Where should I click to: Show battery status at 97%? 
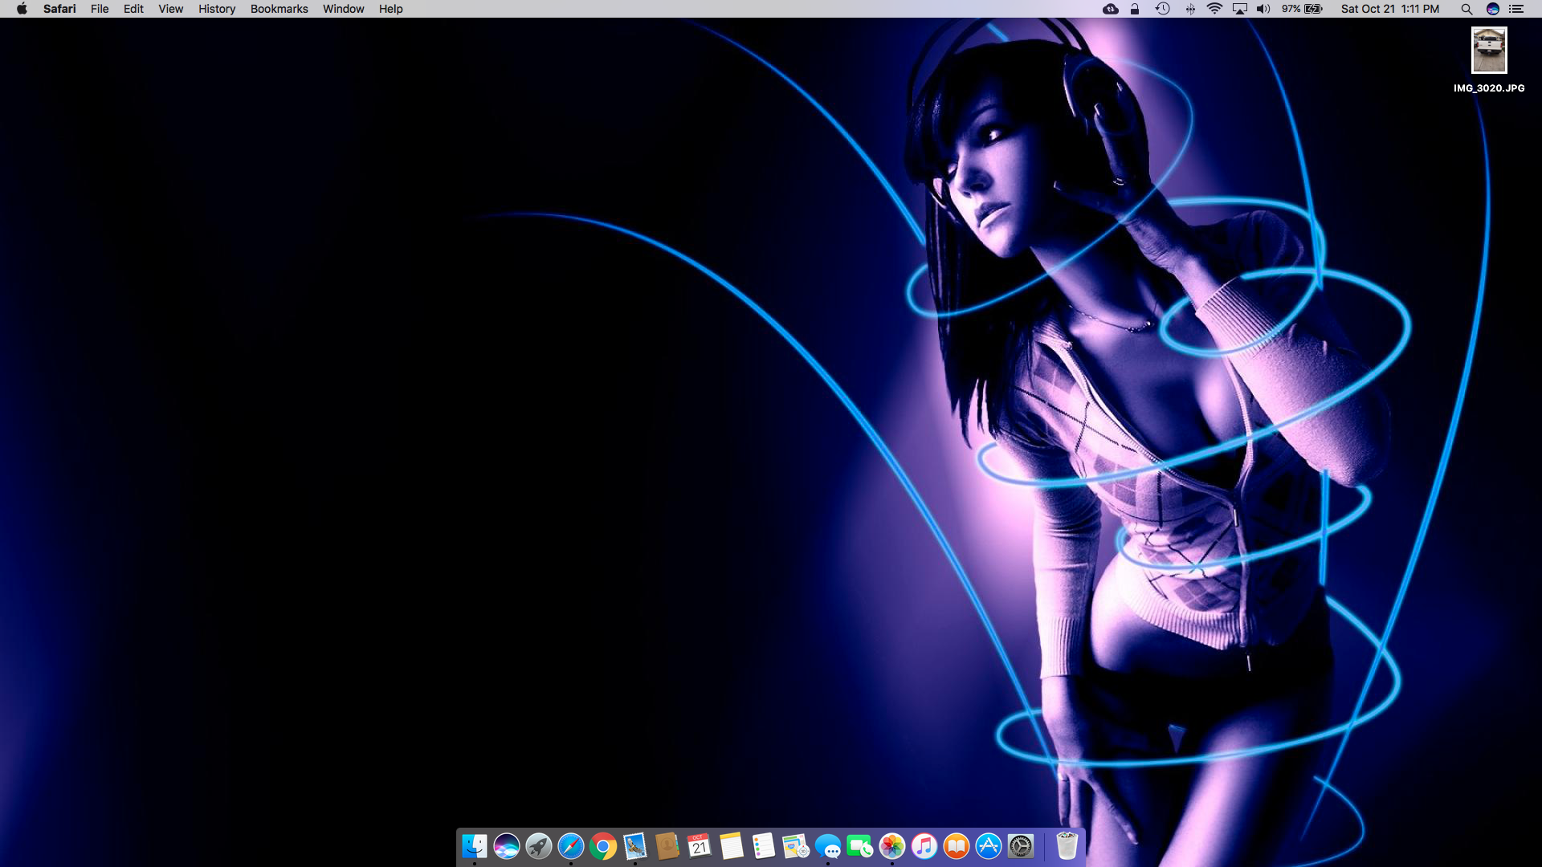pos(1302,9)
